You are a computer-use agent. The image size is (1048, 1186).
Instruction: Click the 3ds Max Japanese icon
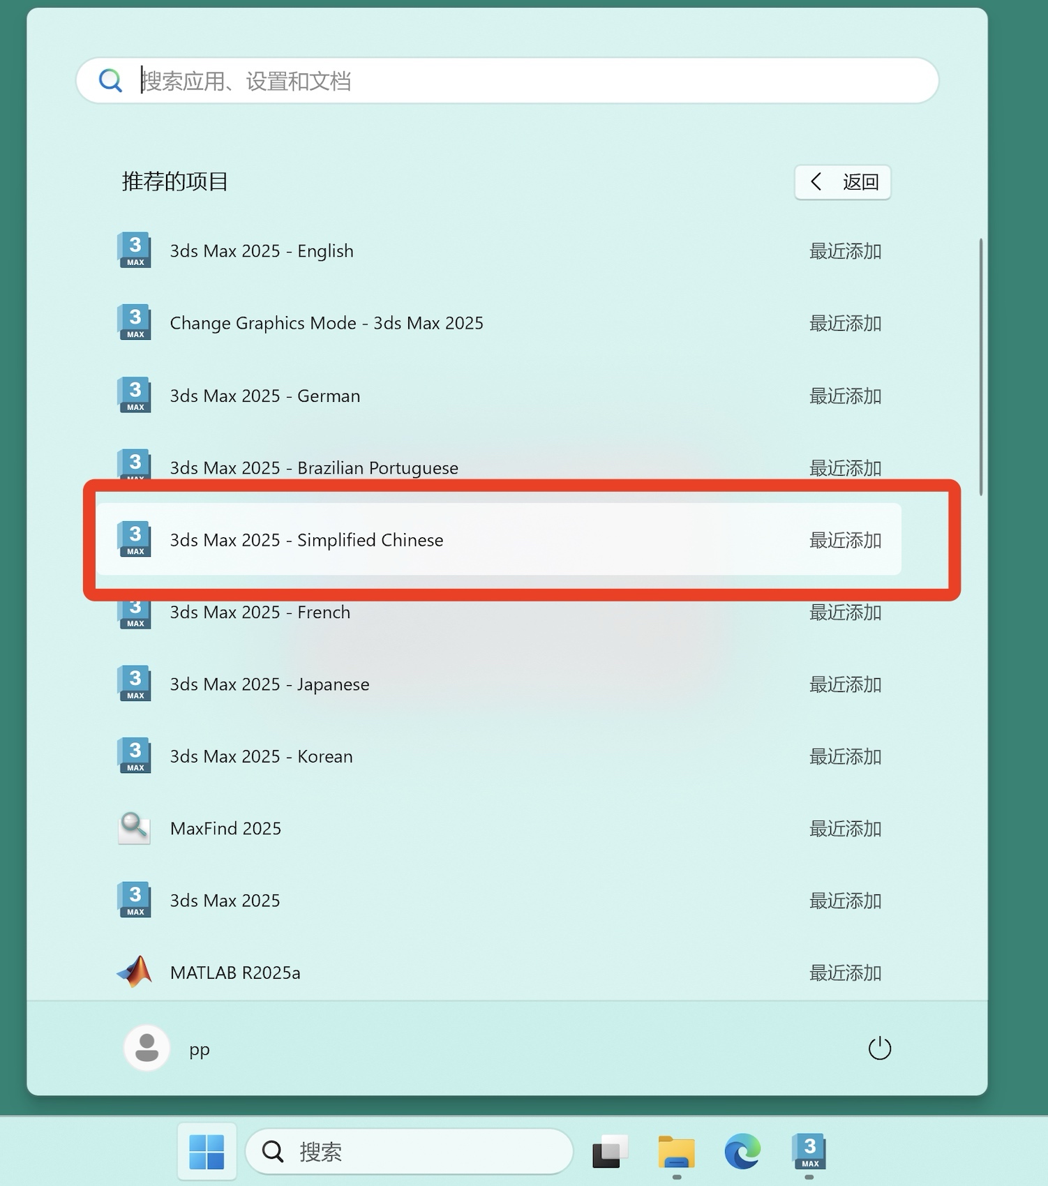pos(135,684)
